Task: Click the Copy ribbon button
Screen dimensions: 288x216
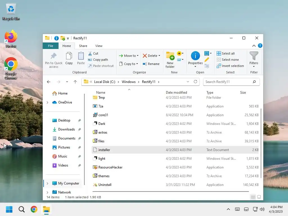Action: tap(69, 58)
